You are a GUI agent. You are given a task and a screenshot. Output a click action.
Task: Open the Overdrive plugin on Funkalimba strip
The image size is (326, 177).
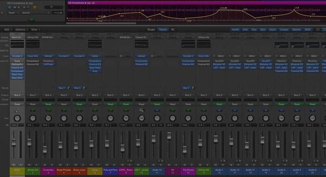click(x=48, y=61)
